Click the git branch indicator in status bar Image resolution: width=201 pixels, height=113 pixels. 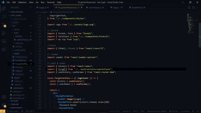click(x=13, y=111)
